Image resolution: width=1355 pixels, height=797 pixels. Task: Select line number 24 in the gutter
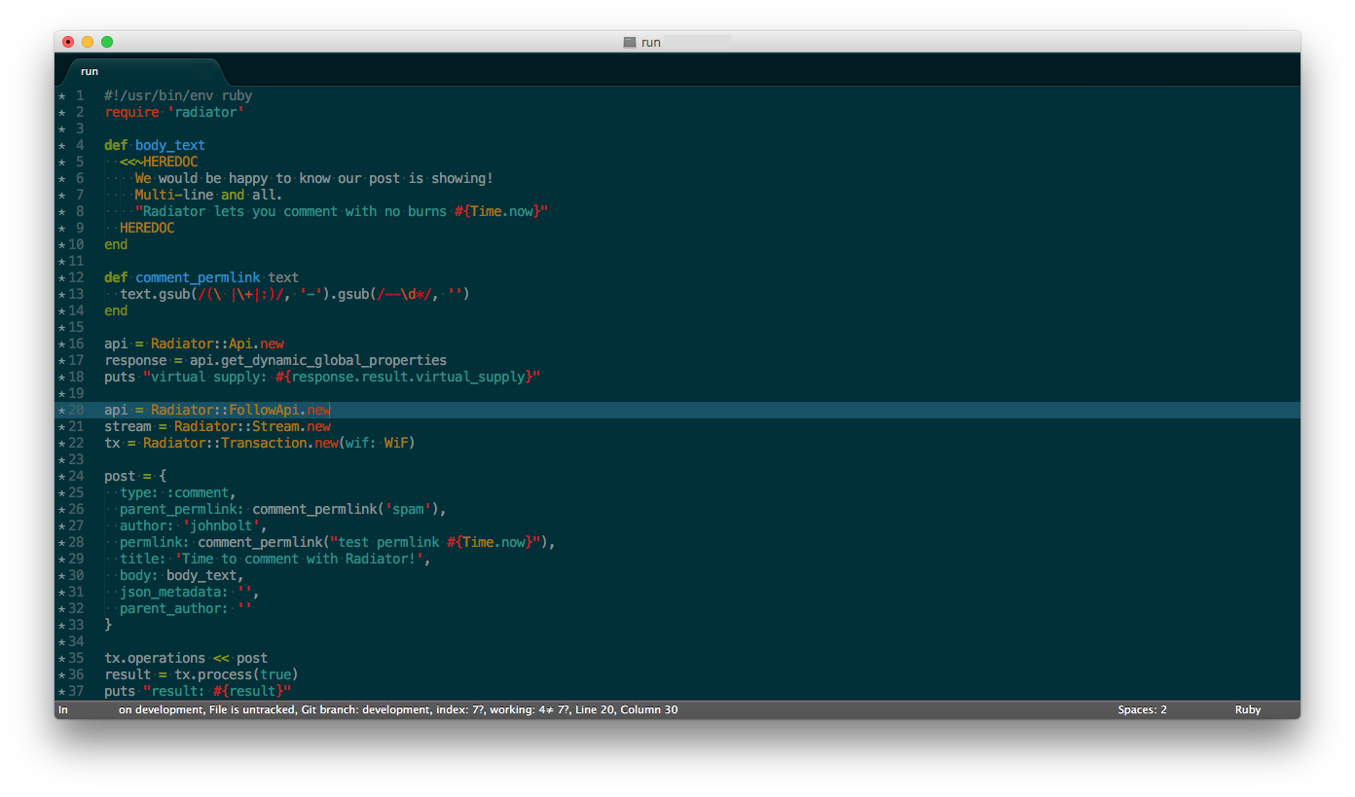click(x=77, y=477)
